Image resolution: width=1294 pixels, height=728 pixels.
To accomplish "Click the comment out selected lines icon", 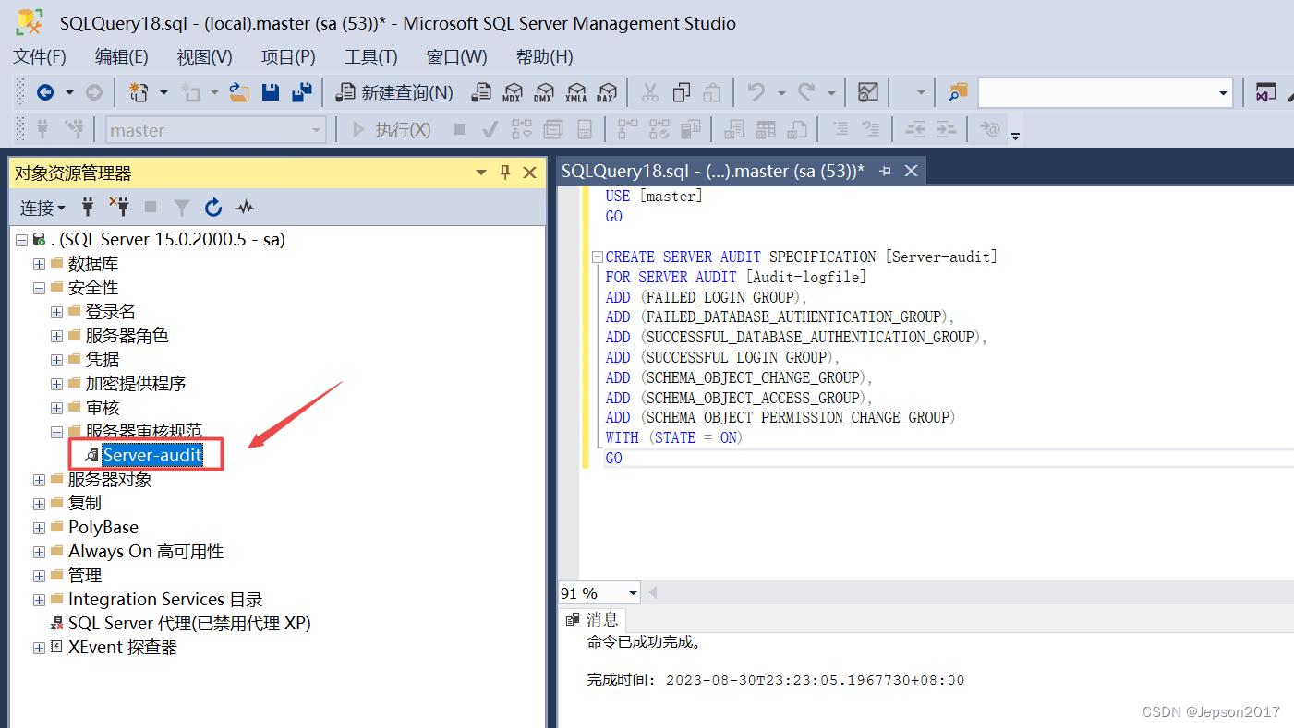I will (x=840, y=130).
